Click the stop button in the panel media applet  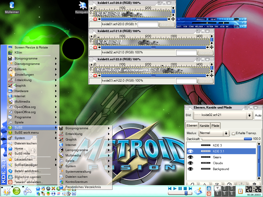pyautogui.click(x=185, y=189)
